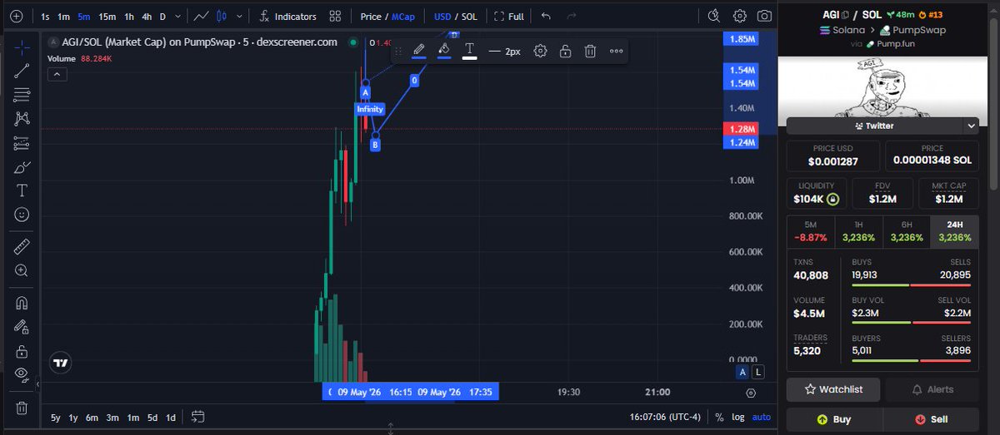Change drawing line color with pencil icon
Image resolution: width=1000 pixels, height=435 pixels.
(419, 51)
